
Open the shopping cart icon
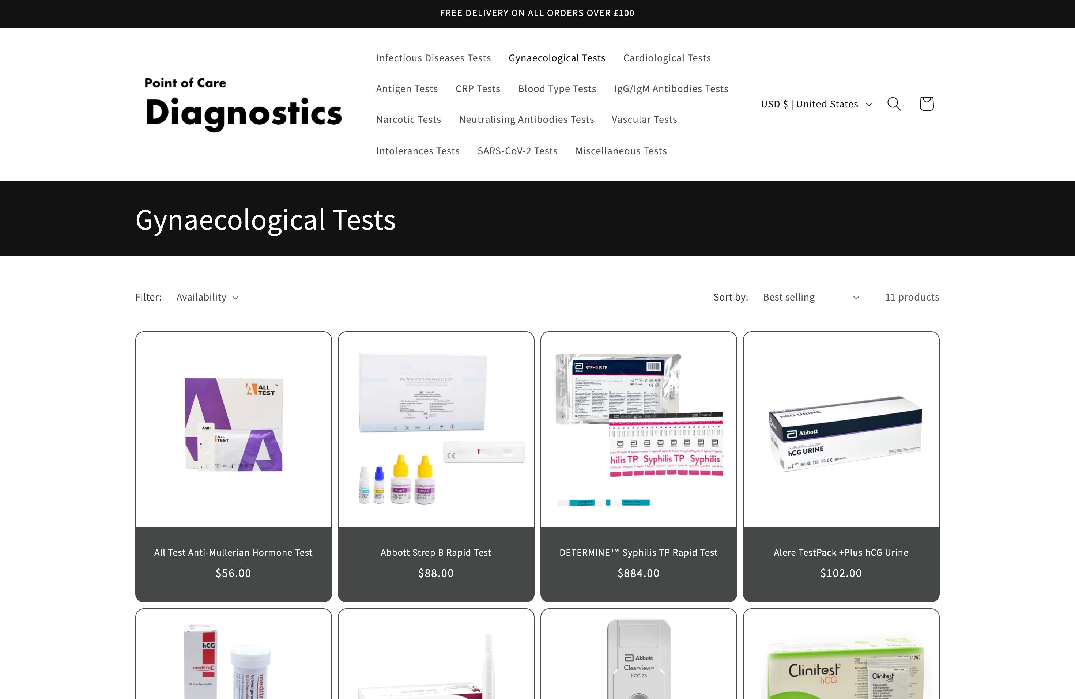[x=927, y=103]
